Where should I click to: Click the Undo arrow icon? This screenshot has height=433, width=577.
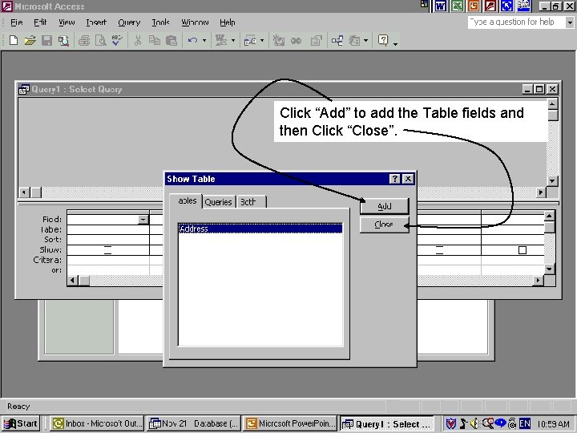192,40
